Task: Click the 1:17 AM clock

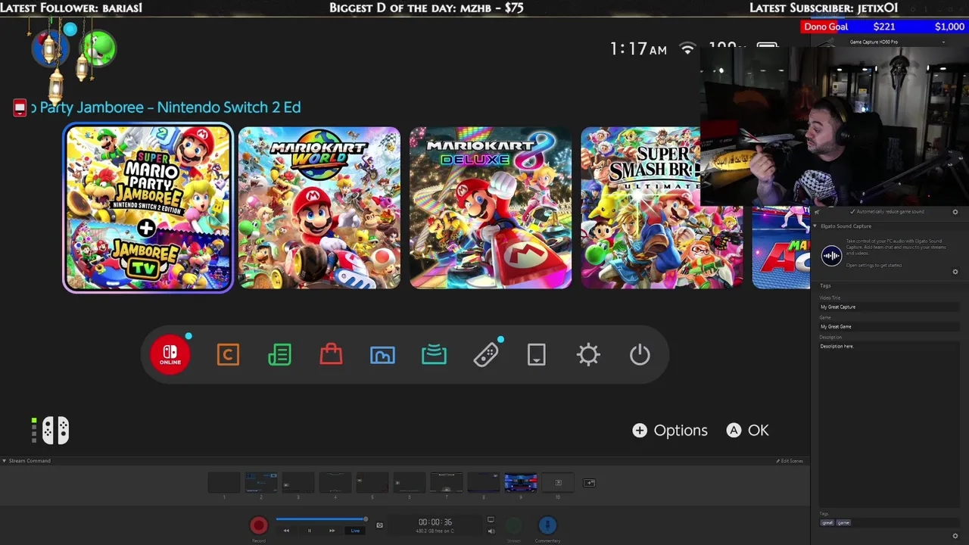Action: (x=638, y=49)
